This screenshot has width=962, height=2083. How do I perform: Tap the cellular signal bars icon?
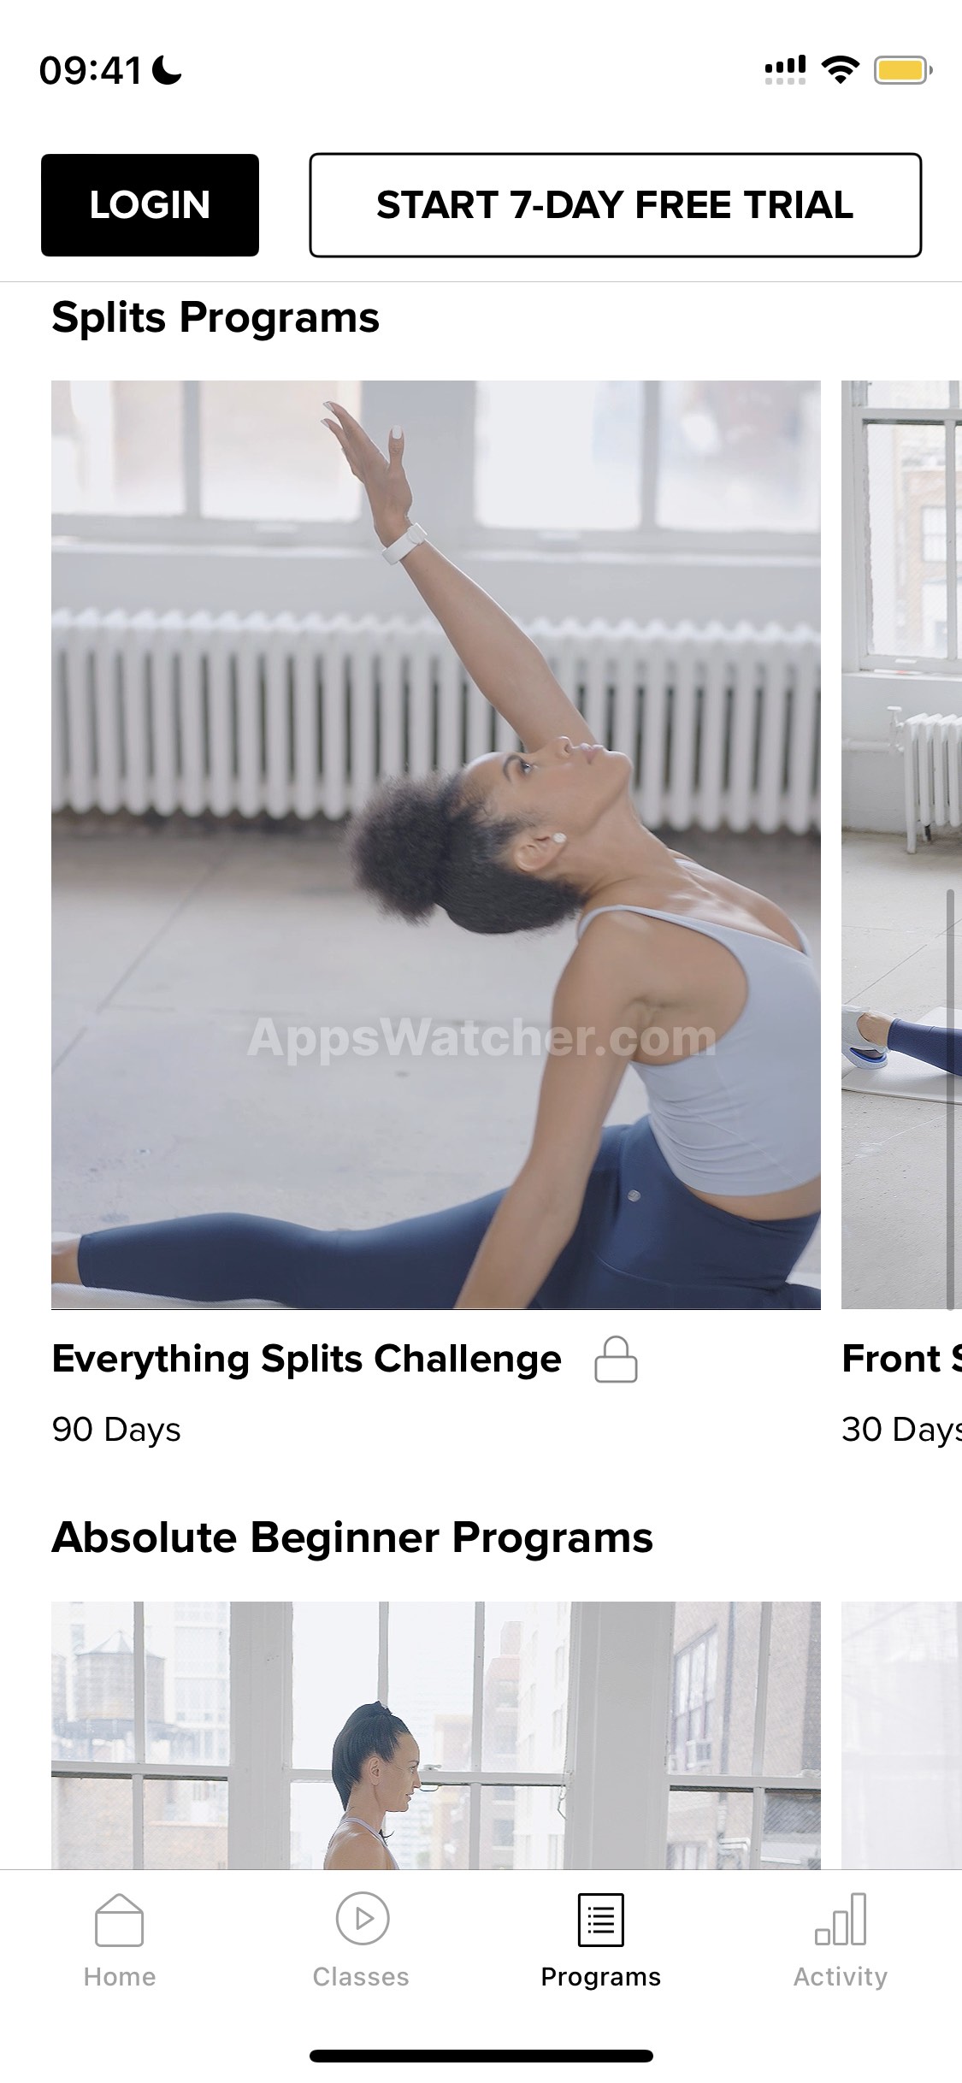click(x=785, y=70)
